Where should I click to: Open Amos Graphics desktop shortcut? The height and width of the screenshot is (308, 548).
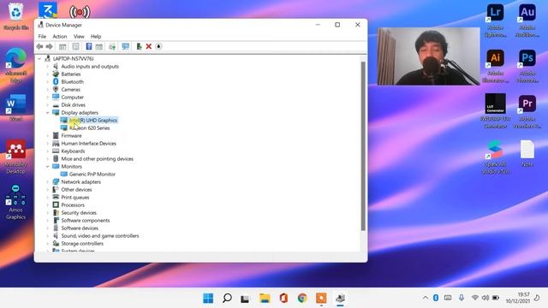click(15, 202)
